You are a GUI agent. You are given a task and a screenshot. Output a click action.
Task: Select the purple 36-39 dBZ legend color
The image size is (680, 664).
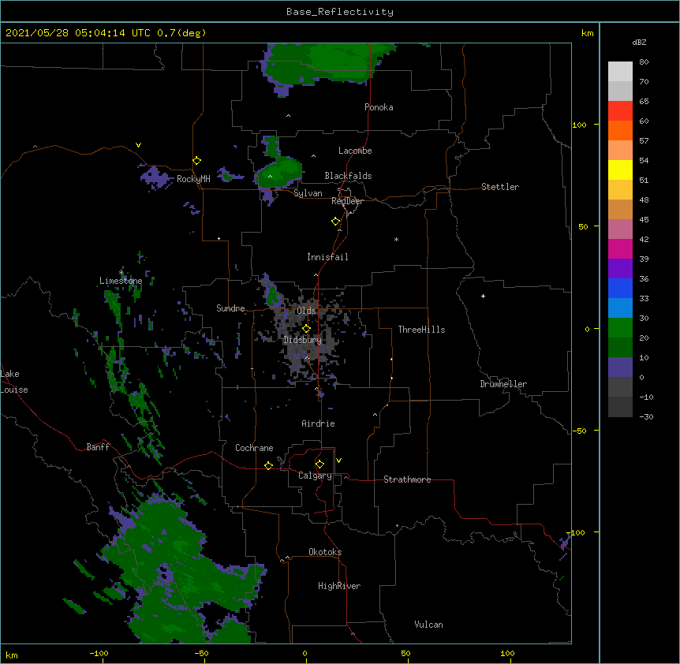click(x=620, y=269)
